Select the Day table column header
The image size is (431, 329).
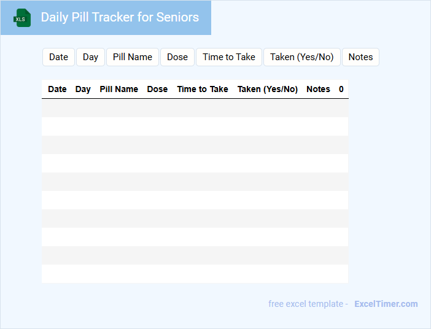point(83,89)
